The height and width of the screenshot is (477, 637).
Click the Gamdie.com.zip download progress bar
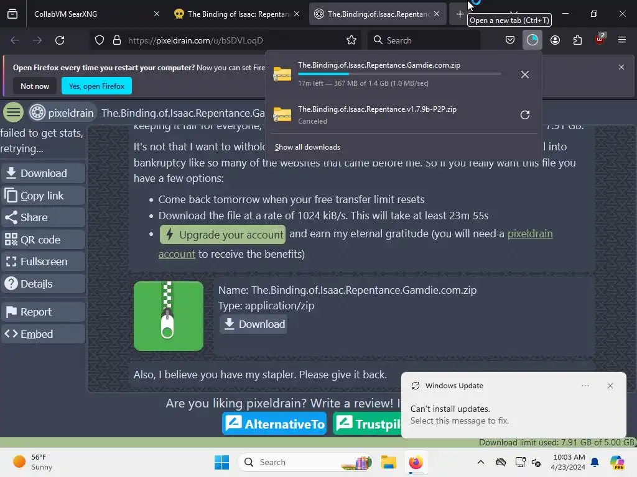click(x=399, y=74)
